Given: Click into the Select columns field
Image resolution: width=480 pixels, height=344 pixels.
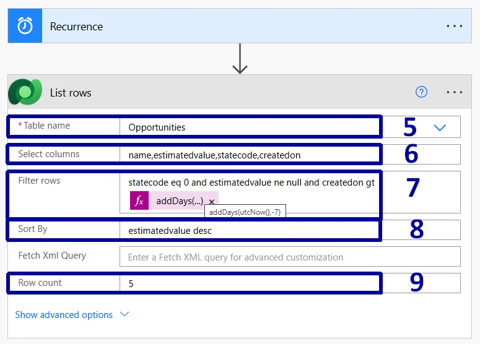Looking at the screenshot, I should [x=290, y=155].
